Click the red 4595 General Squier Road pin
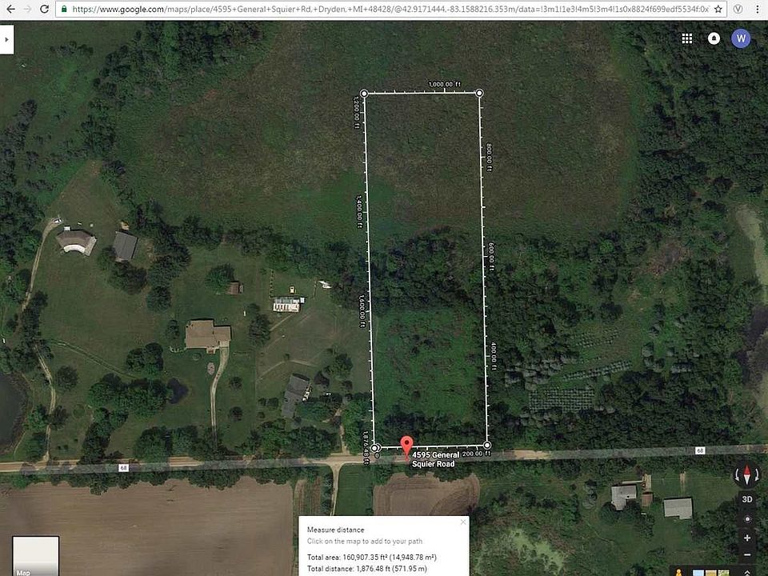The image size is (768, 576). coord(406,447)
